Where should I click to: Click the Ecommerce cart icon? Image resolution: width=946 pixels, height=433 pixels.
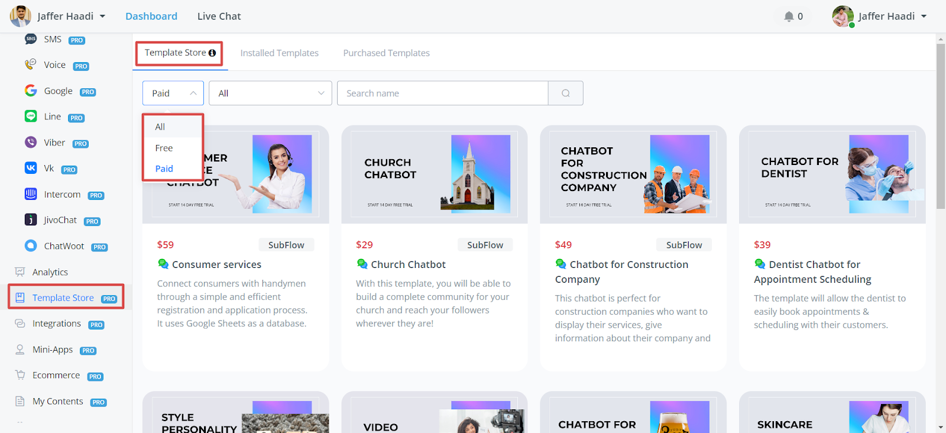click(x=20, y=375)
